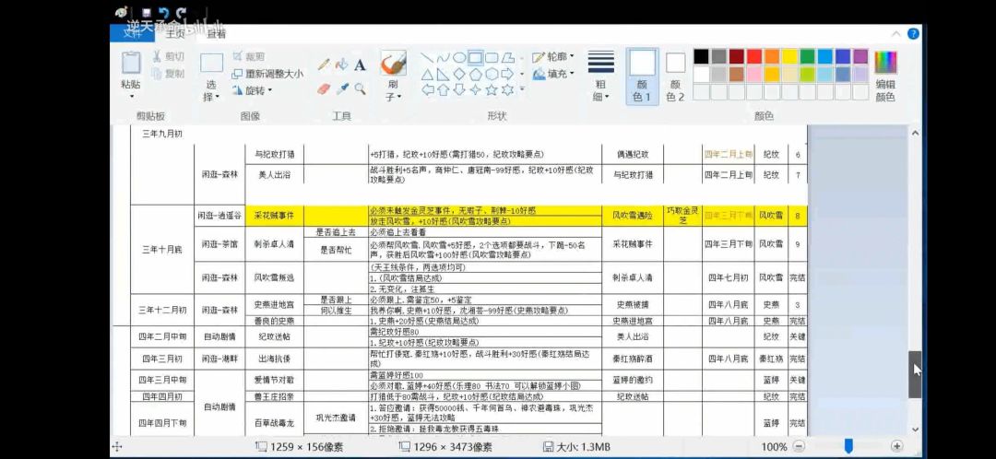Image resolution: width=996 pixels, height=459 pixels.
Task: Click the cell '美人出浴' in event column
Action: (x=275, y=174)
